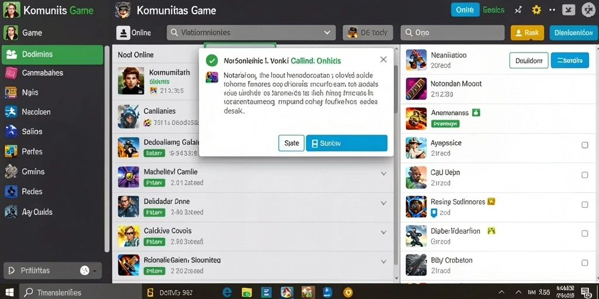The width and height of the screenshot is (599, 299).
Task: Open Microsoft Edge from the taskbar
Action: (x=227, y=292)
